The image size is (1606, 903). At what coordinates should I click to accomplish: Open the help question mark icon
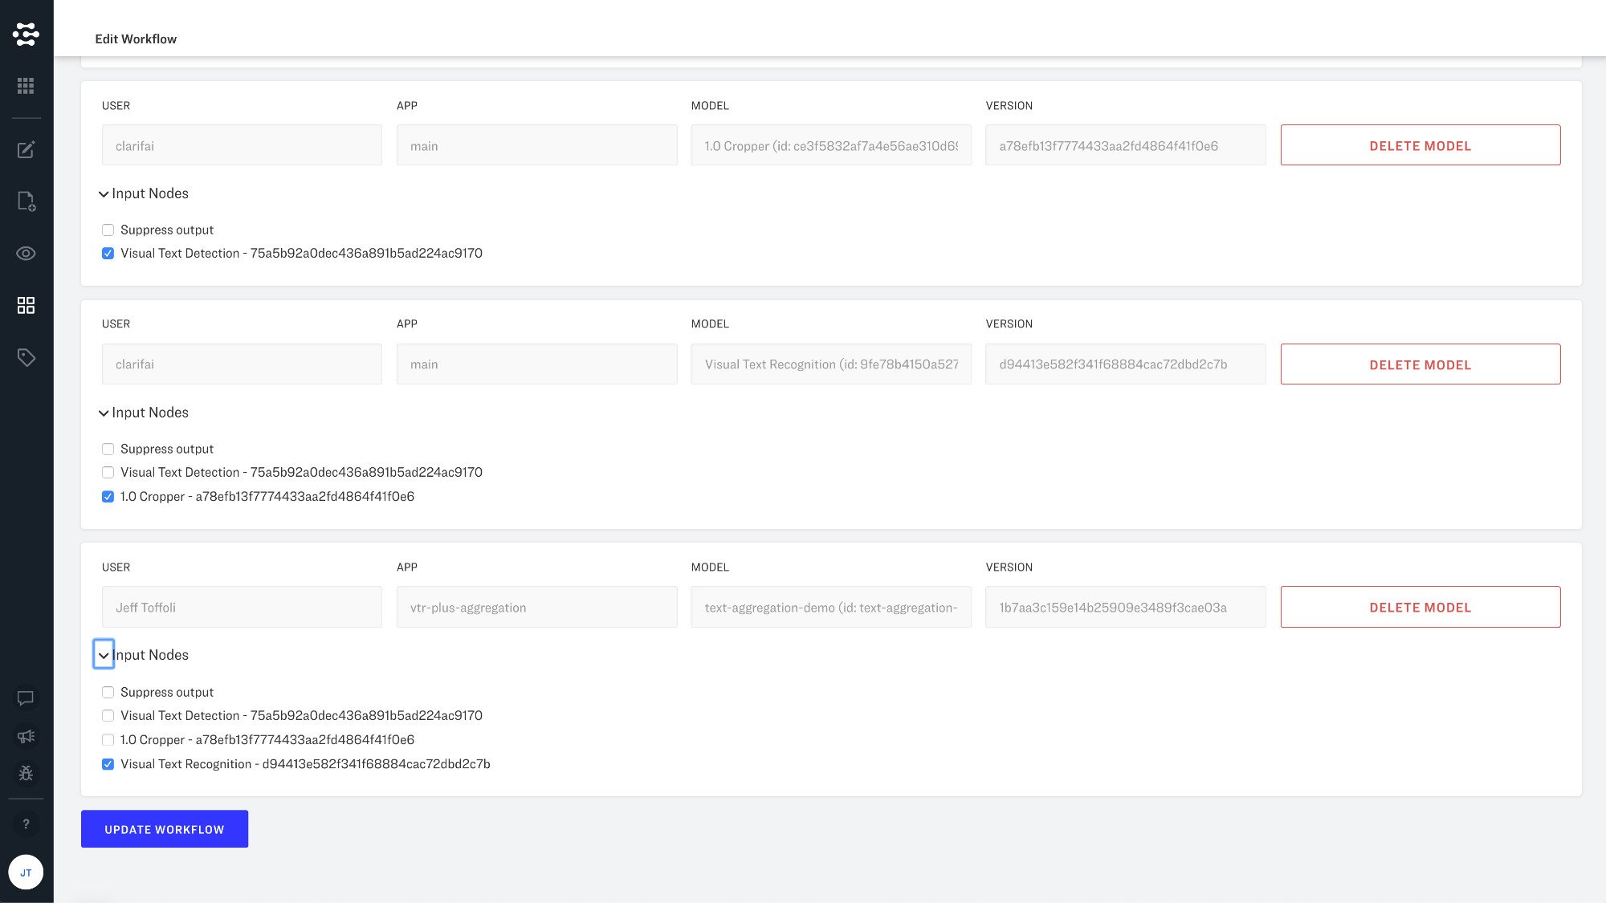(26, 824)
